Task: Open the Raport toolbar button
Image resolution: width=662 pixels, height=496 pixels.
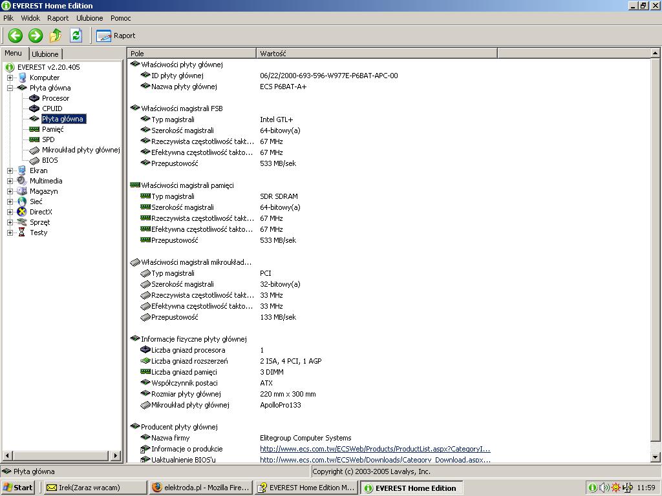Action: (116, 36)
